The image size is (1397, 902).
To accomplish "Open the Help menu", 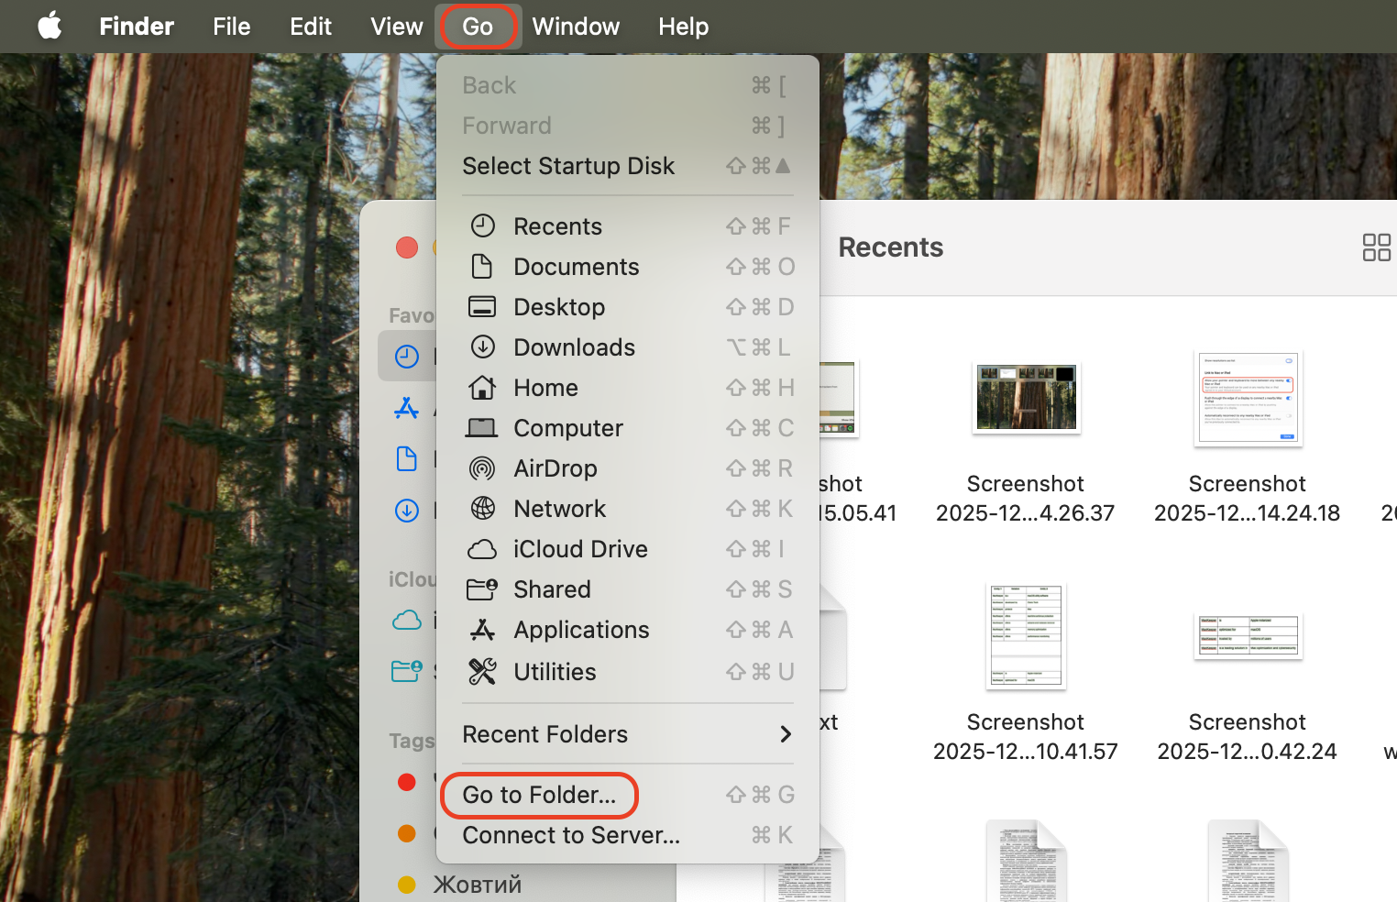I will 683,26.
